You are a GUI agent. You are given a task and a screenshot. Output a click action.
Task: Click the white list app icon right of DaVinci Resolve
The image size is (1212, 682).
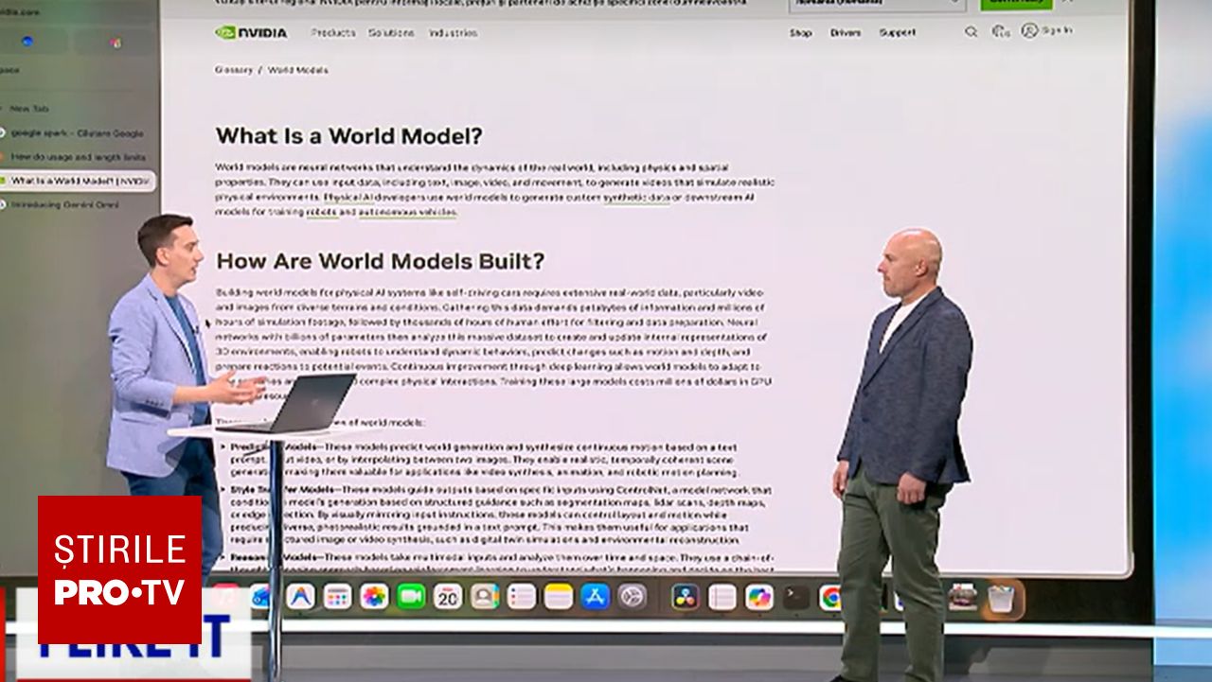point(722,597)
